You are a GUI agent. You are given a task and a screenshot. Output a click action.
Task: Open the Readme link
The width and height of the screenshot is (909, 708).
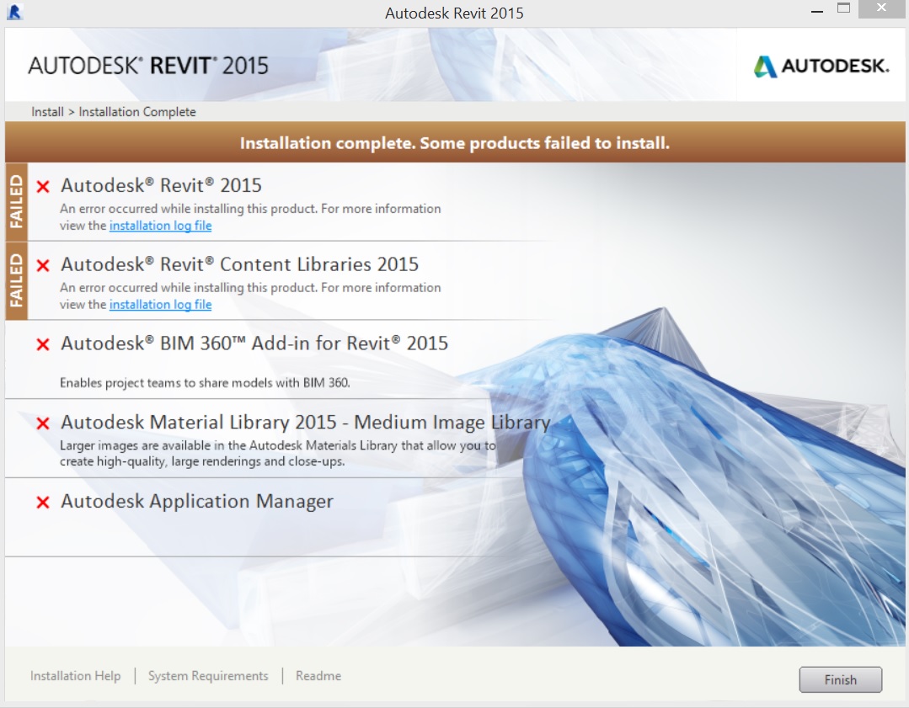(x=318, y=675)
